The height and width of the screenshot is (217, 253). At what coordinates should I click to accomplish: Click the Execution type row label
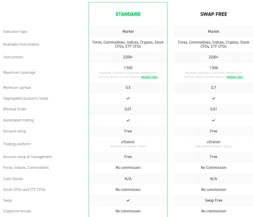[x=15, y=32]
